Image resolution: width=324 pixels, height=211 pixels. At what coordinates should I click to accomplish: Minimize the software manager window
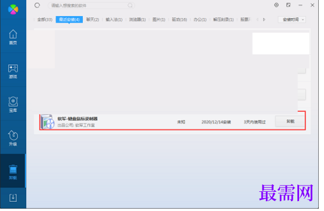[300, 5]
